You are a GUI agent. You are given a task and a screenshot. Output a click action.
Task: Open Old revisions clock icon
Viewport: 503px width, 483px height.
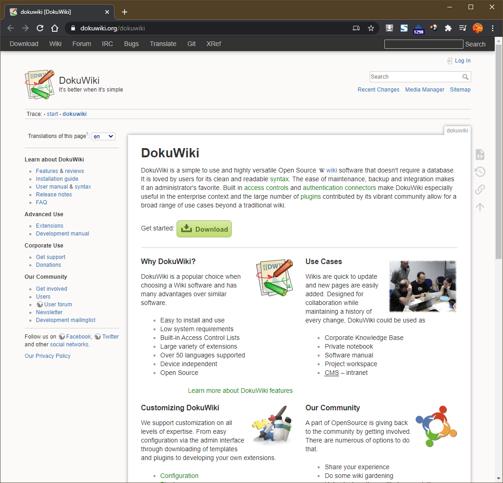tap(480, 172)
